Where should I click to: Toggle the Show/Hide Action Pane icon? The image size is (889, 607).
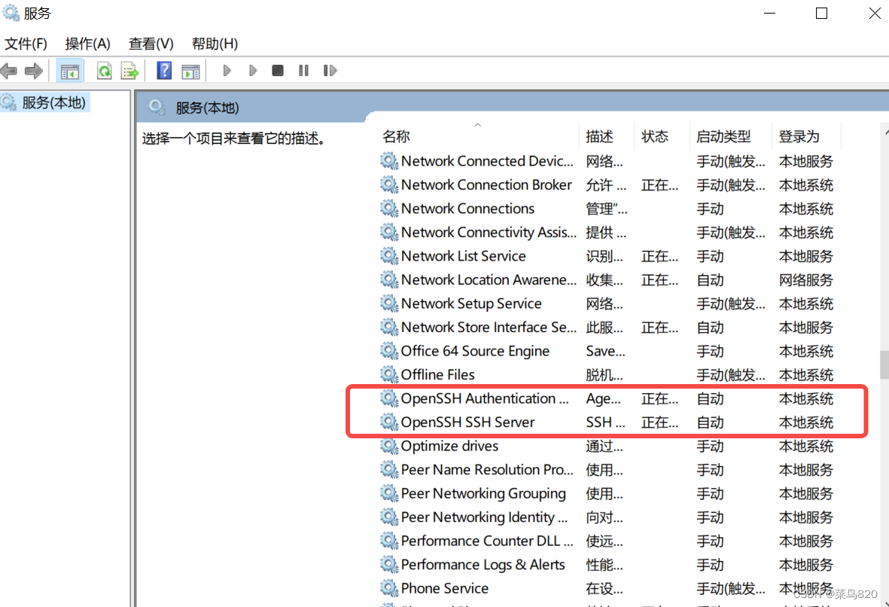click(x=190, y=70)
